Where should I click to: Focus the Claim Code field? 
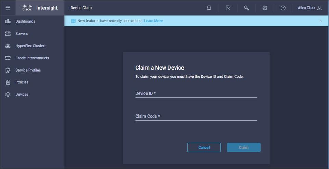pos(196,116)
